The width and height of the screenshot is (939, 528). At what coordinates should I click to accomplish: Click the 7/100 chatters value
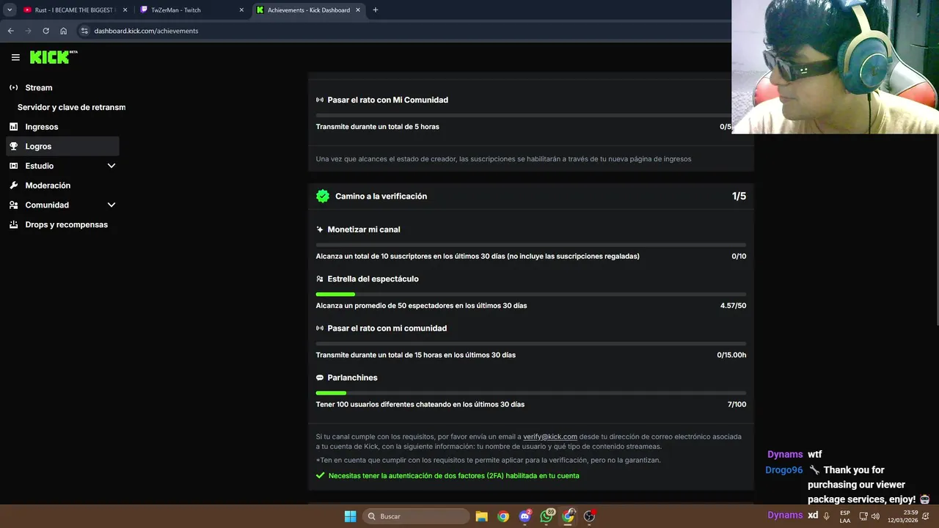[737, 404]
